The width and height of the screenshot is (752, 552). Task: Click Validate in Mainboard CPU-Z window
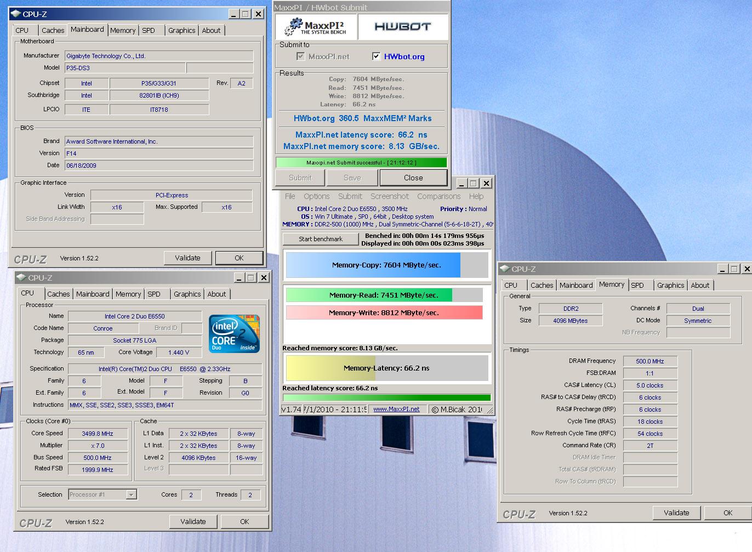[x=187, y=258]
